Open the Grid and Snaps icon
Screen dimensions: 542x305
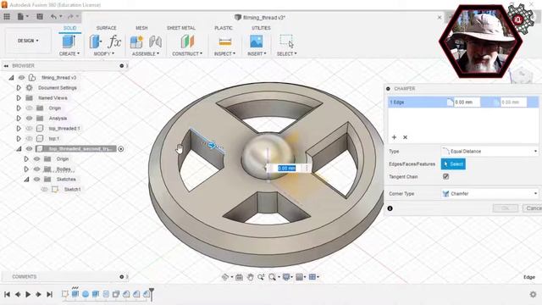pos(299,277)
